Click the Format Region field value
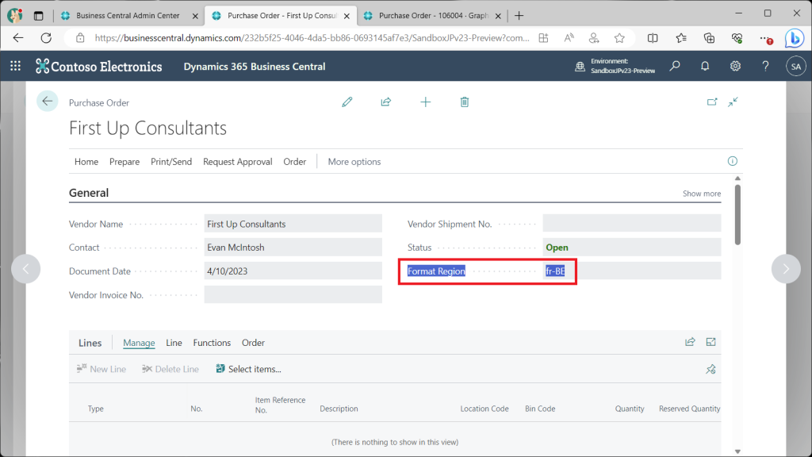This screenshot has height=457, width=812. coord(632,271)
